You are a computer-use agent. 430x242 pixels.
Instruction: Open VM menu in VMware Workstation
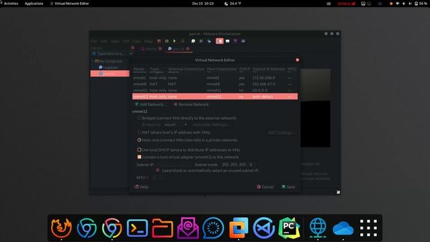click(126, 41)
